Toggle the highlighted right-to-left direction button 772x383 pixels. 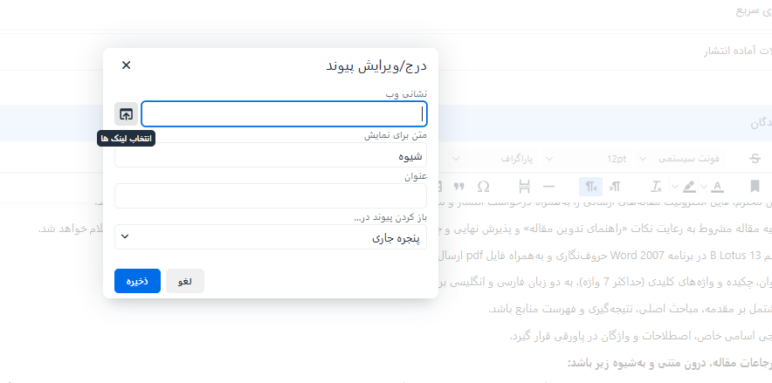592,186
